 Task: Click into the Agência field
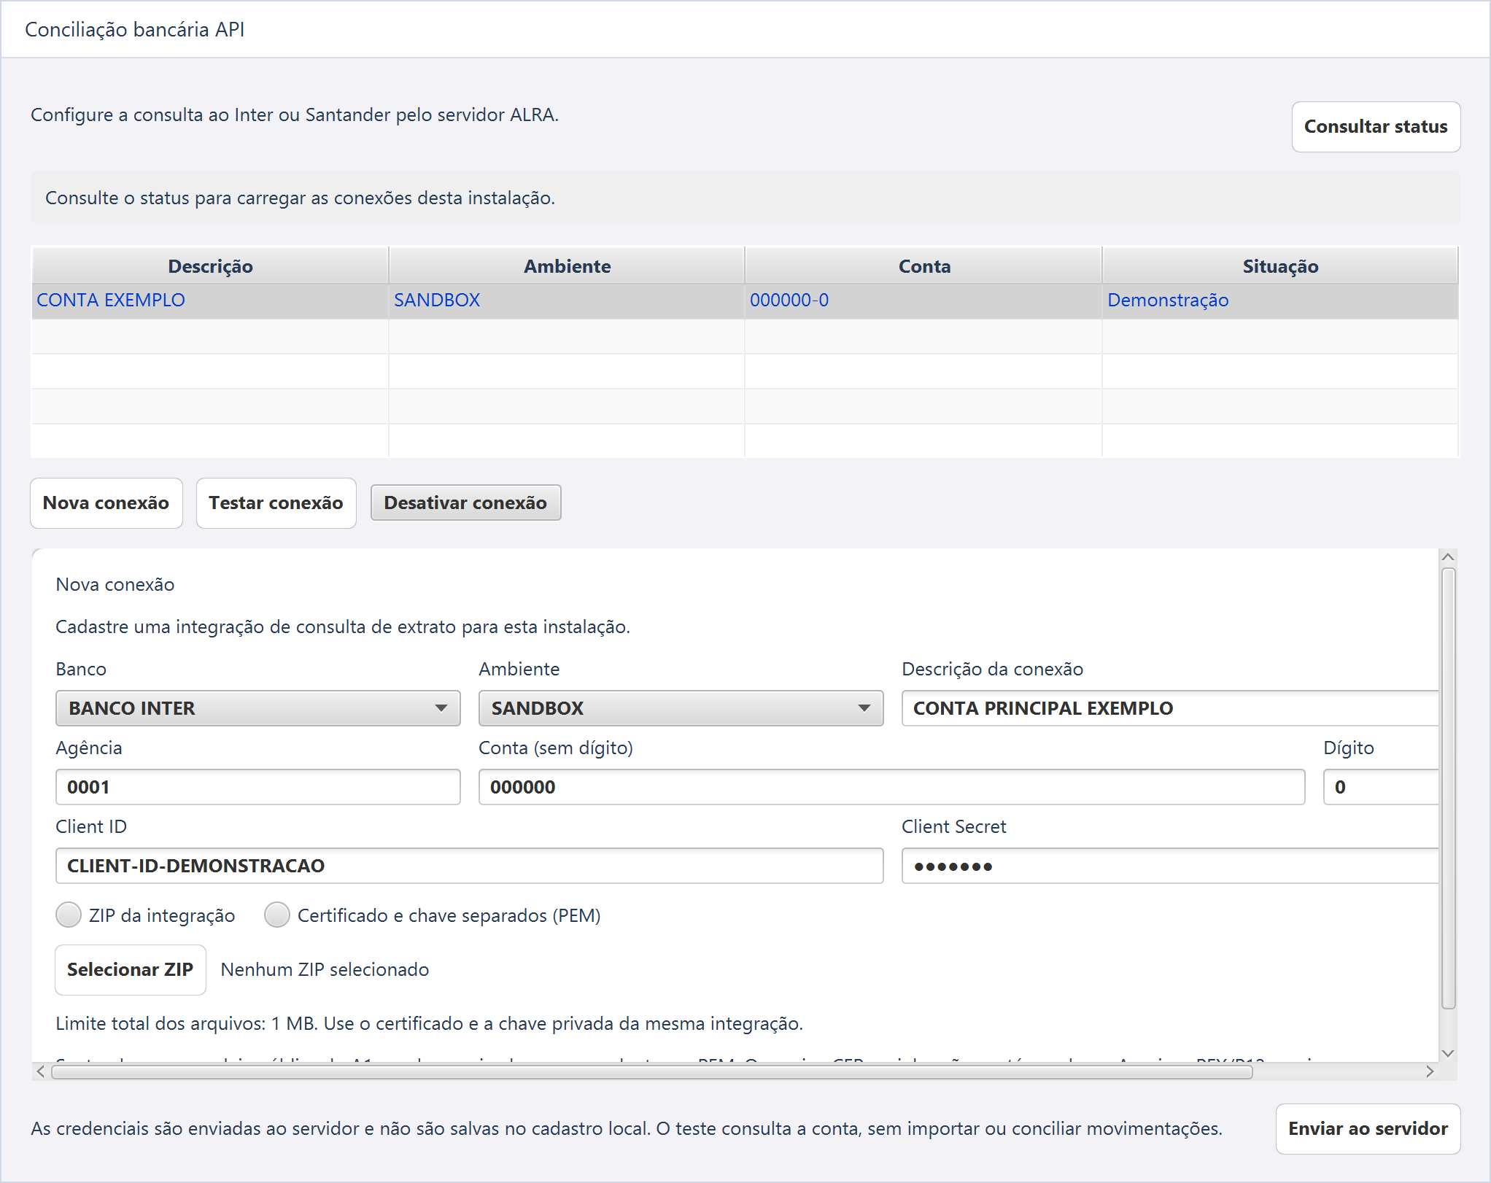pos(258,787)
